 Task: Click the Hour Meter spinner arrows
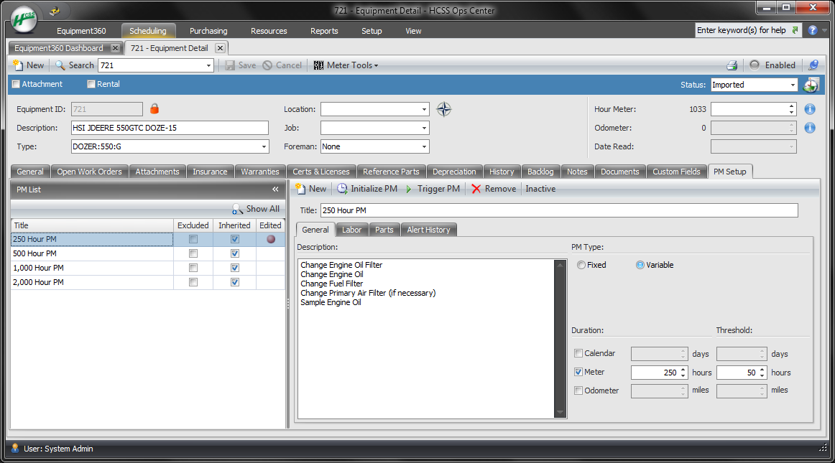(x=792, y=109)
